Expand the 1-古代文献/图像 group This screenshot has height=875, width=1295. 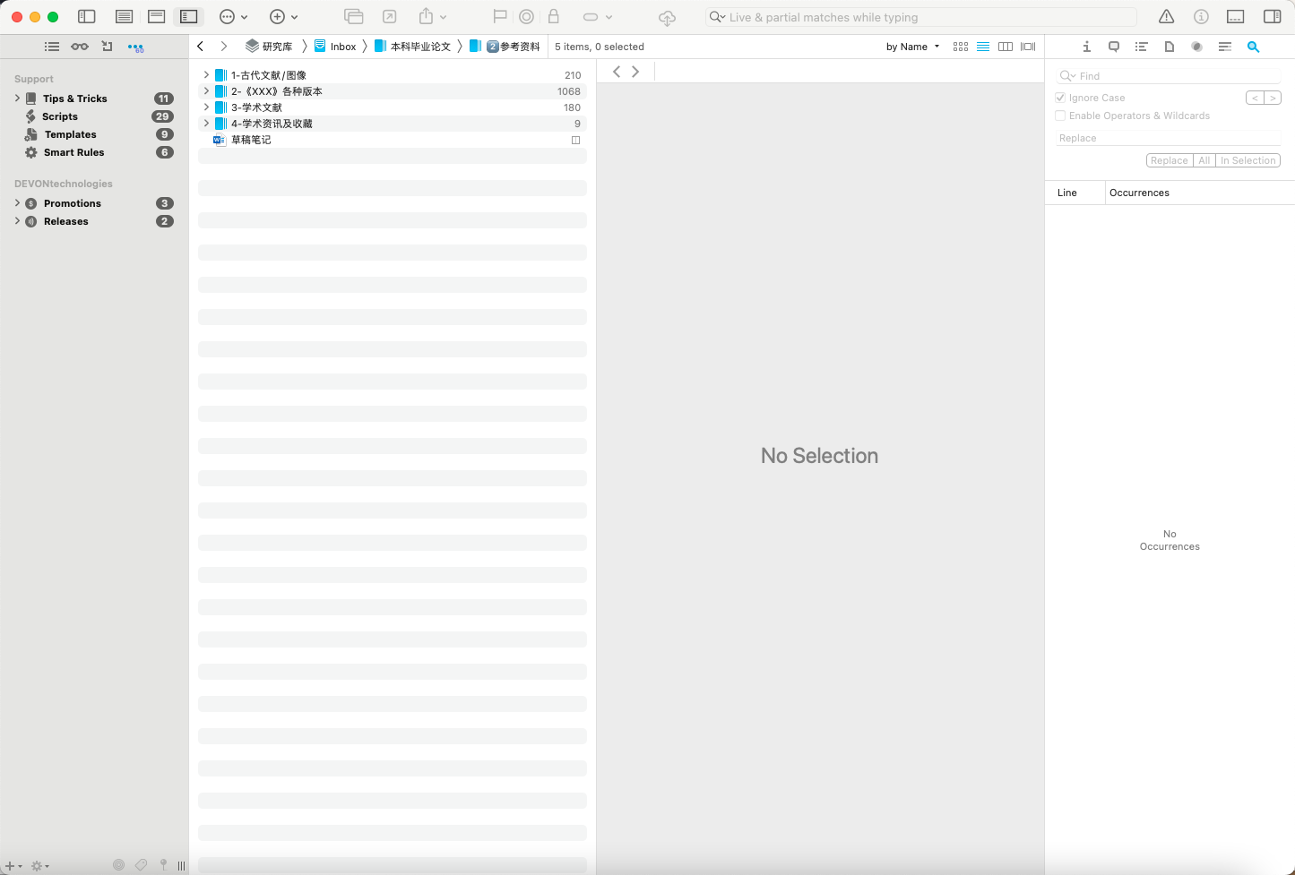pyautogui.click(x=206, y=75)
